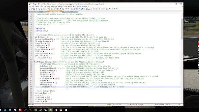Open Visual Studio from the taskbar
199x112 pixels.
tap(56, 110)
